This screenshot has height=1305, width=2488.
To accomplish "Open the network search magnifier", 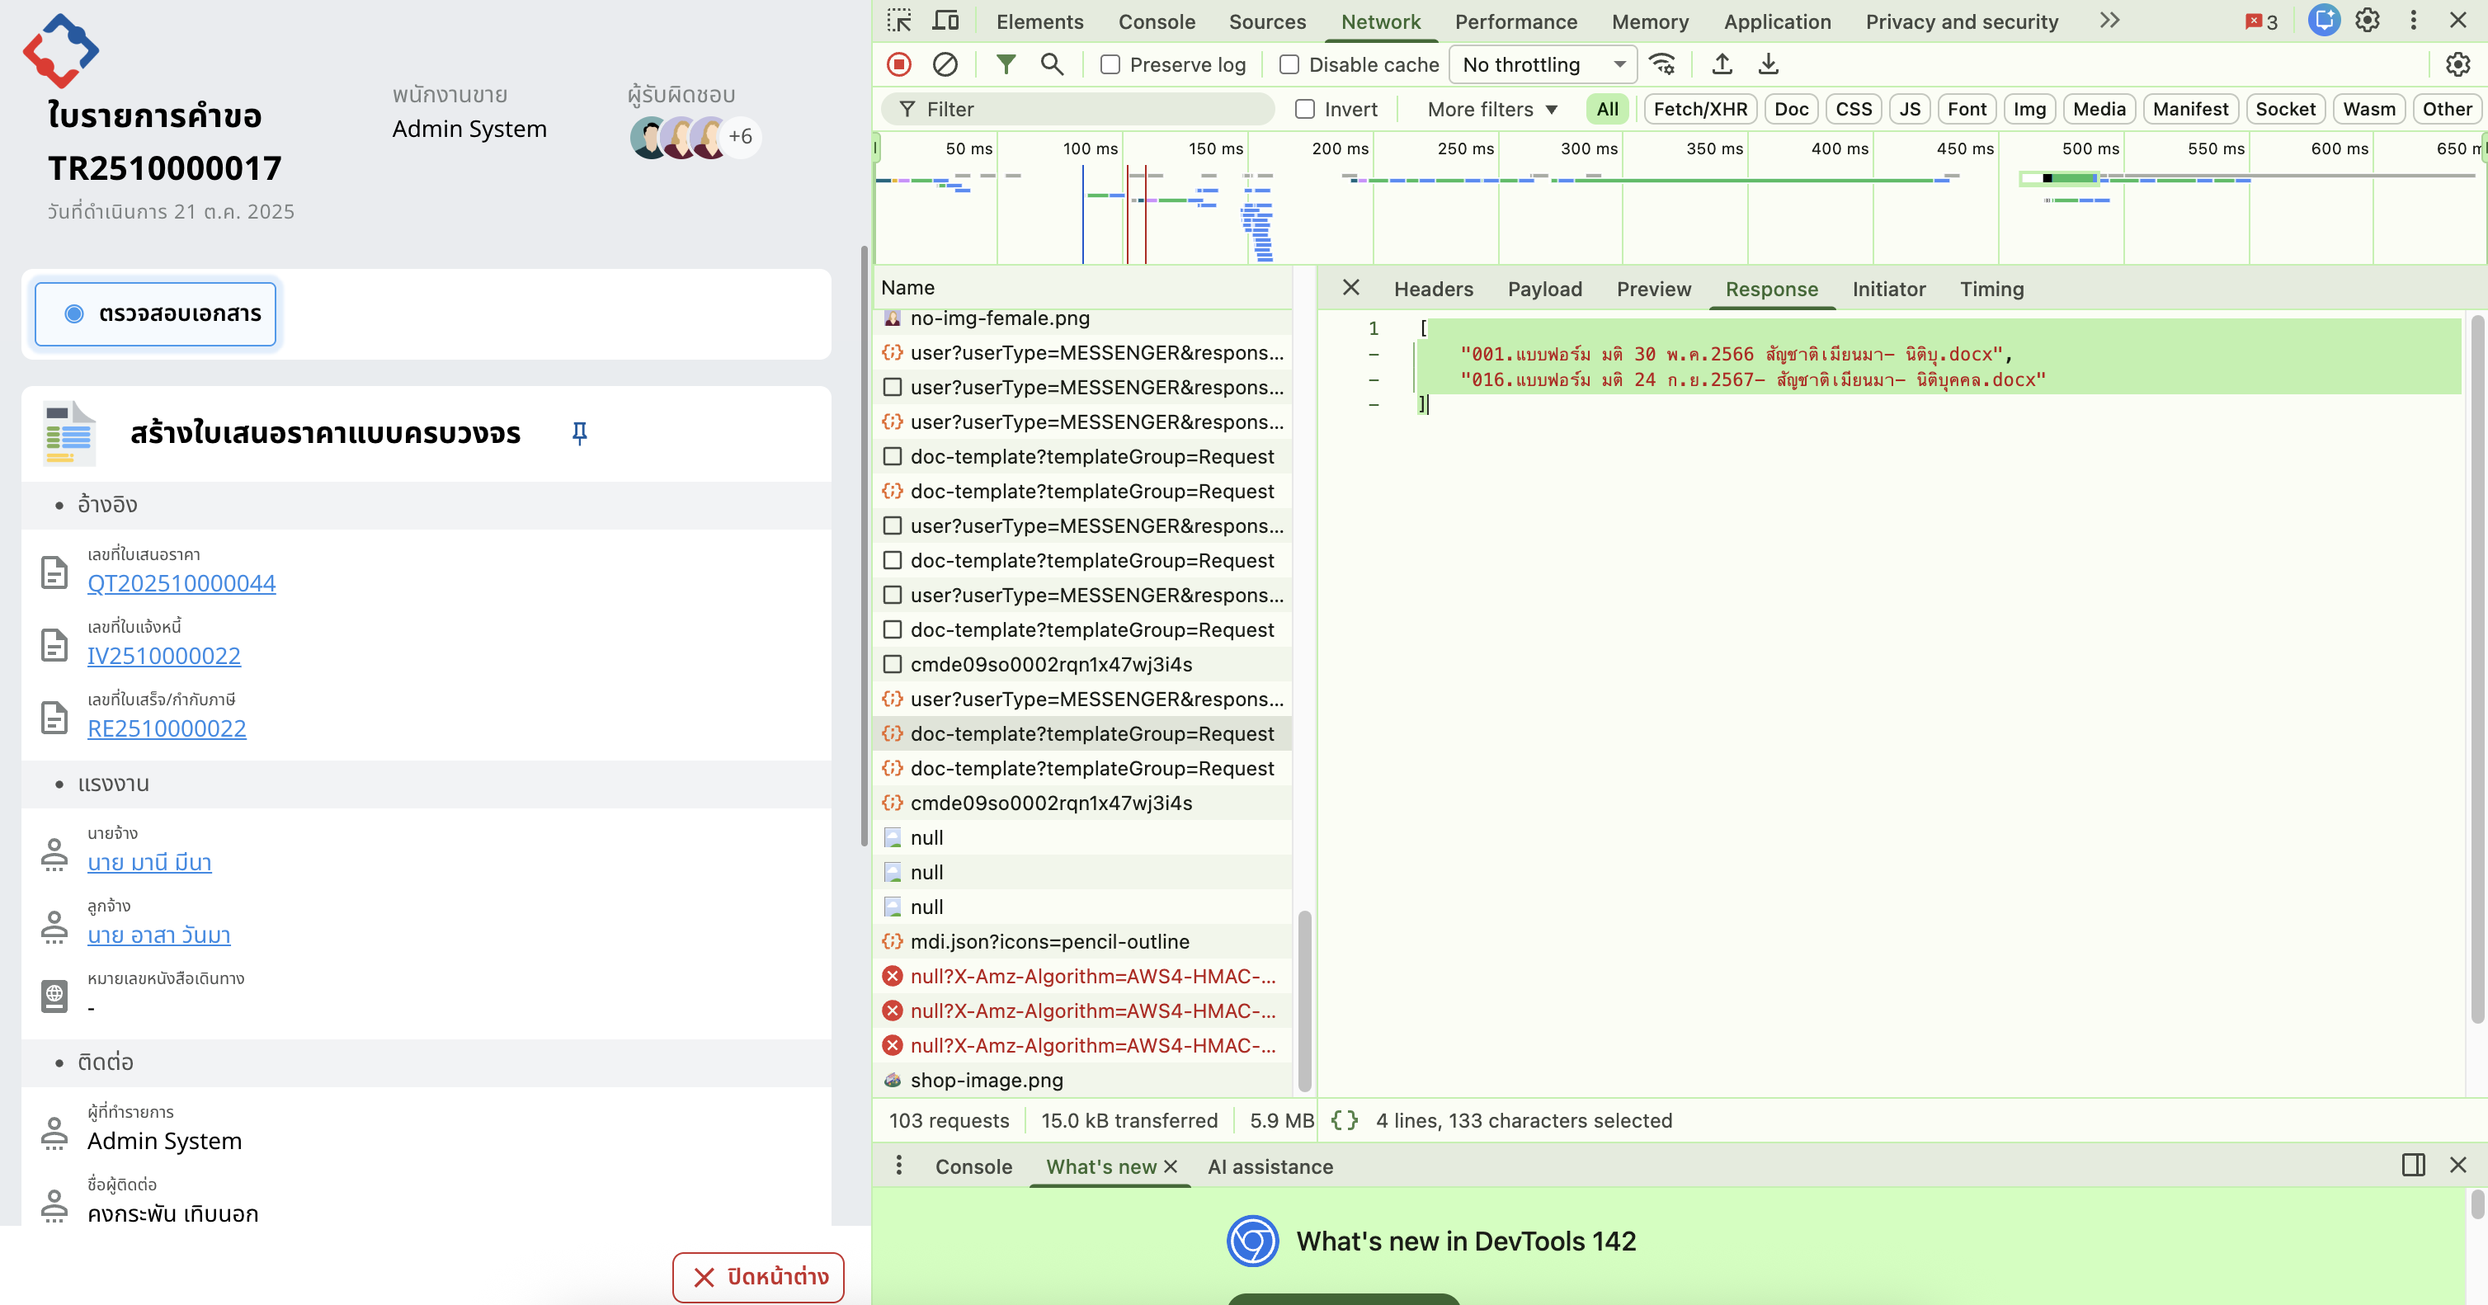I will [1052, 64].
